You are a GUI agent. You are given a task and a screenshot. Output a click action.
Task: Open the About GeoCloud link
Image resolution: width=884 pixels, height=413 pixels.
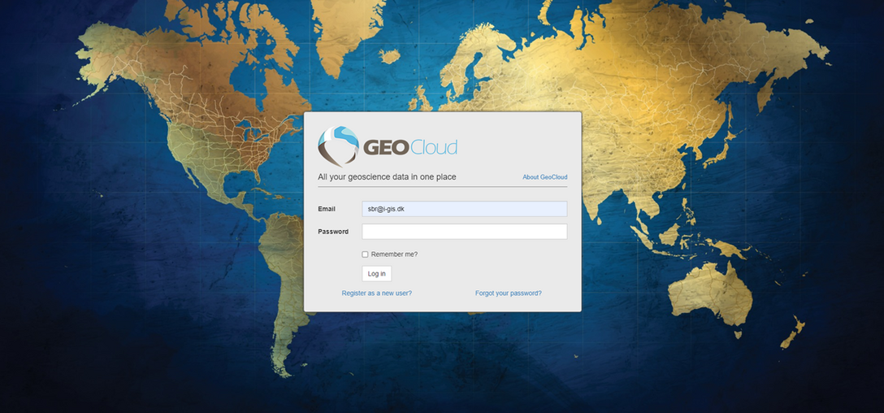point(544,177)
